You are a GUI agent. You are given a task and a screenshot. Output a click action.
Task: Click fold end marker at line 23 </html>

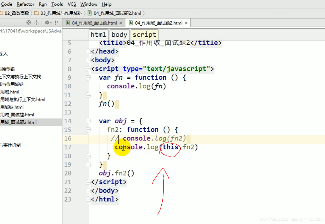(88, 200)
